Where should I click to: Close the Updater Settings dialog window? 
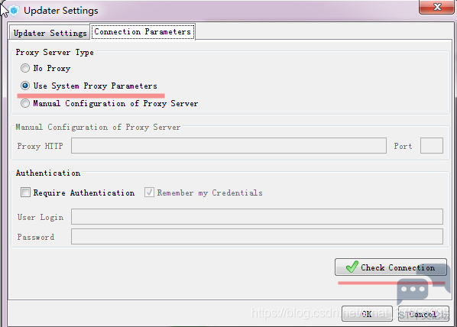(436, 6)
